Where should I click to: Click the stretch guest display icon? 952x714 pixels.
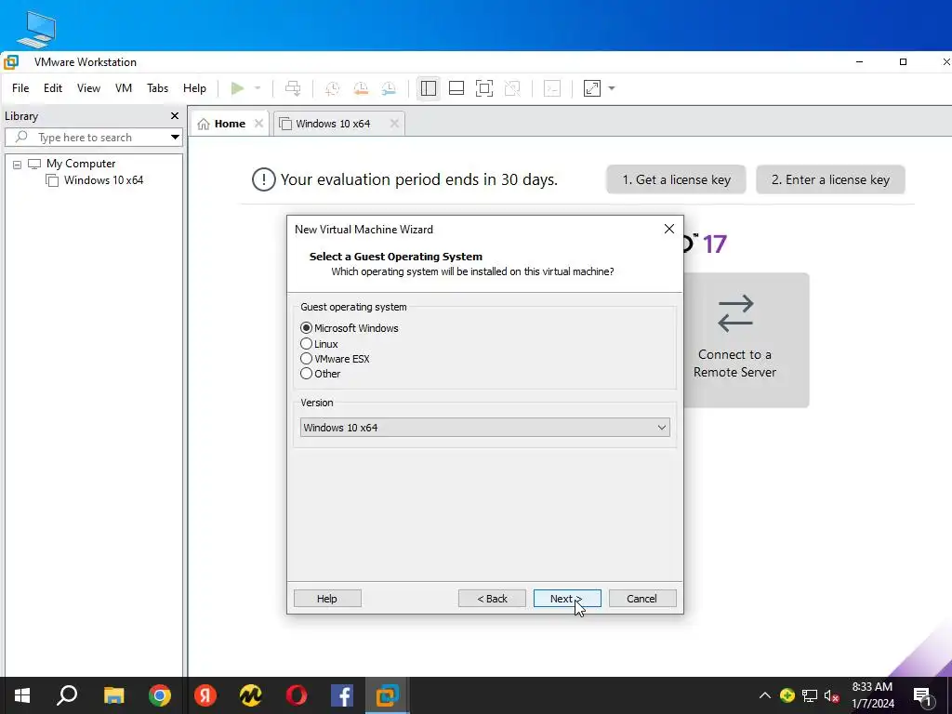592,88
